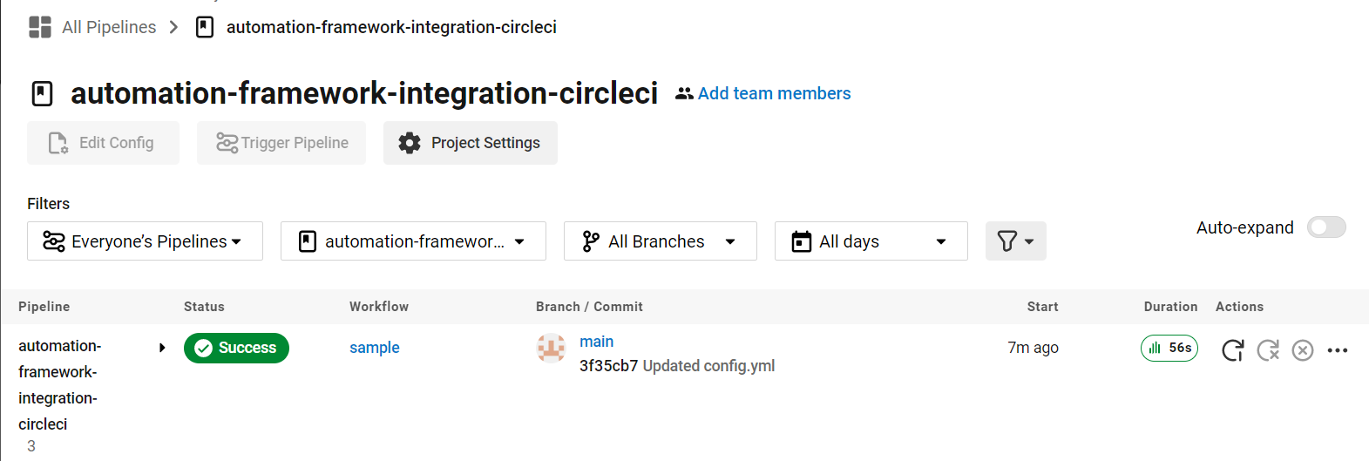The image size is (1369, 461).
Task: Open the Everyone's Pipelines filter dropdown
Action: [x=145, y=241]
